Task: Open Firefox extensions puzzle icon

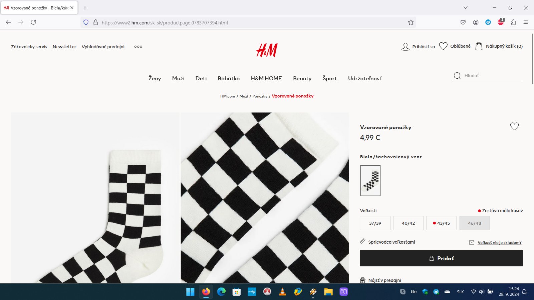Action: click(x=513, y=22)
